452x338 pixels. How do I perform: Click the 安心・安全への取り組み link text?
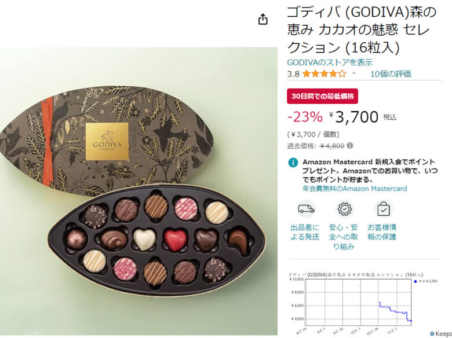(343, 237)
